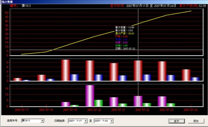Viewport: 208px width, 127px height.
Task: Click the 2007-07-17 date axis label
Action: coord(22,110)
